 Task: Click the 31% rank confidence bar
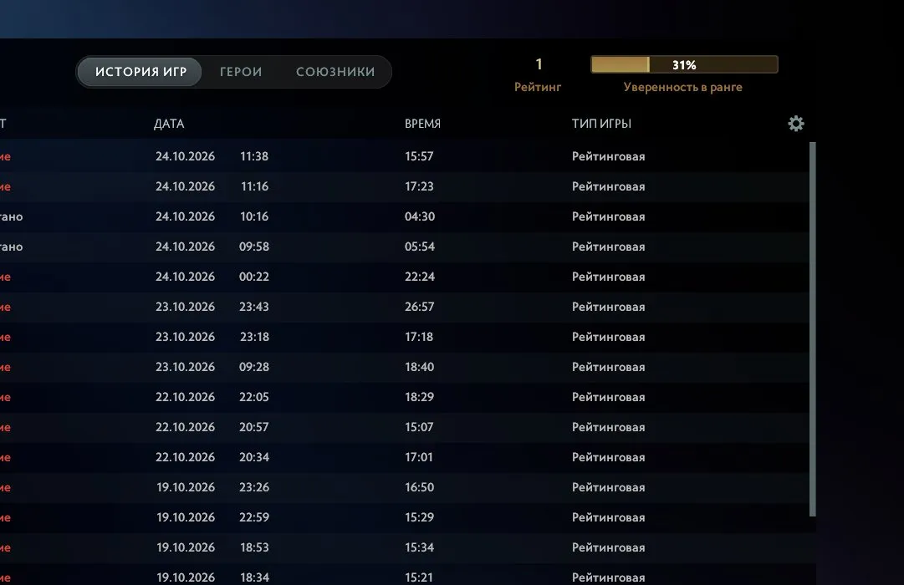684,64
